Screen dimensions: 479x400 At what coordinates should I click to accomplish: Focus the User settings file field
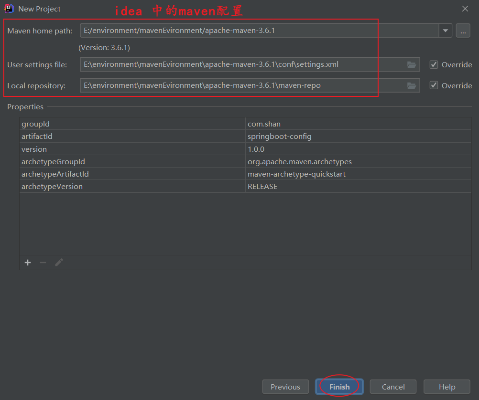(x=250, y=65)
